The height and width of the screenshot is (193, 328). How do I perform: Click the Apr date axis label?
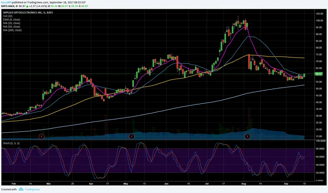coord(91,184)
